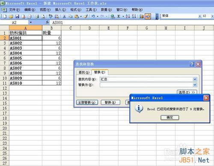214x166 pixels.
Task: Open the 宋体 font name dropdown
Action: pos(199,16)
